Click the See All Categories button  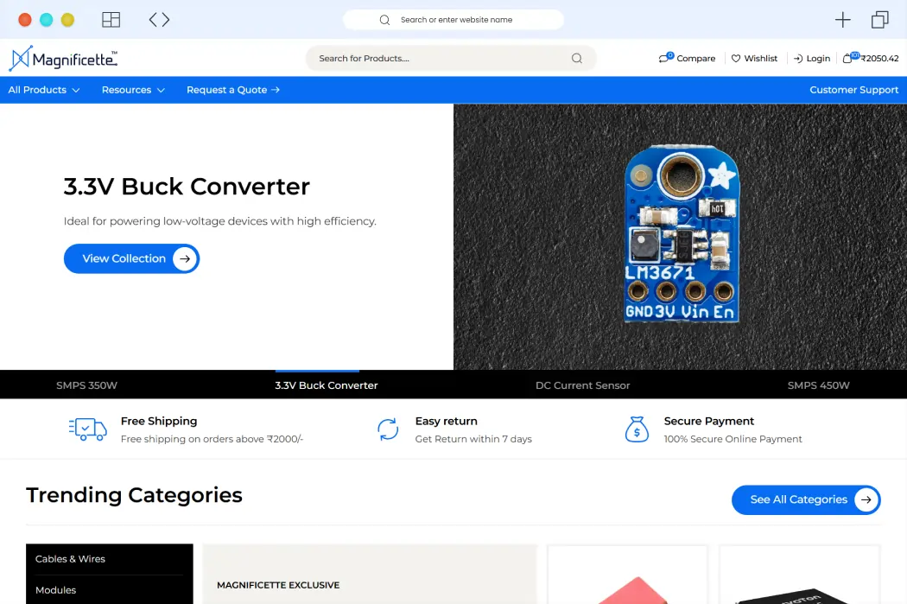pos(805,499)
